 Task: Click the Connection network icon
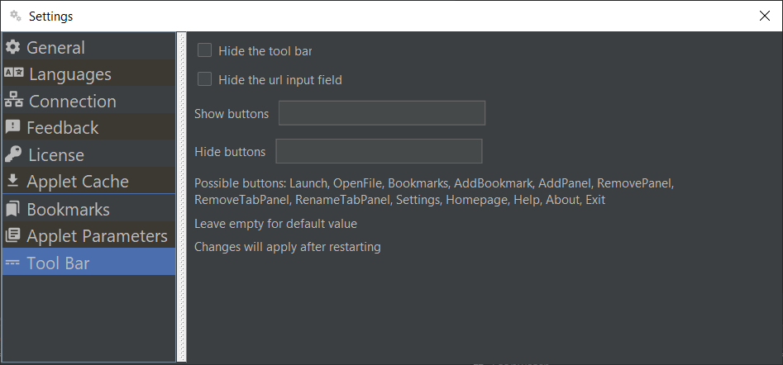(x=14, y=101)
